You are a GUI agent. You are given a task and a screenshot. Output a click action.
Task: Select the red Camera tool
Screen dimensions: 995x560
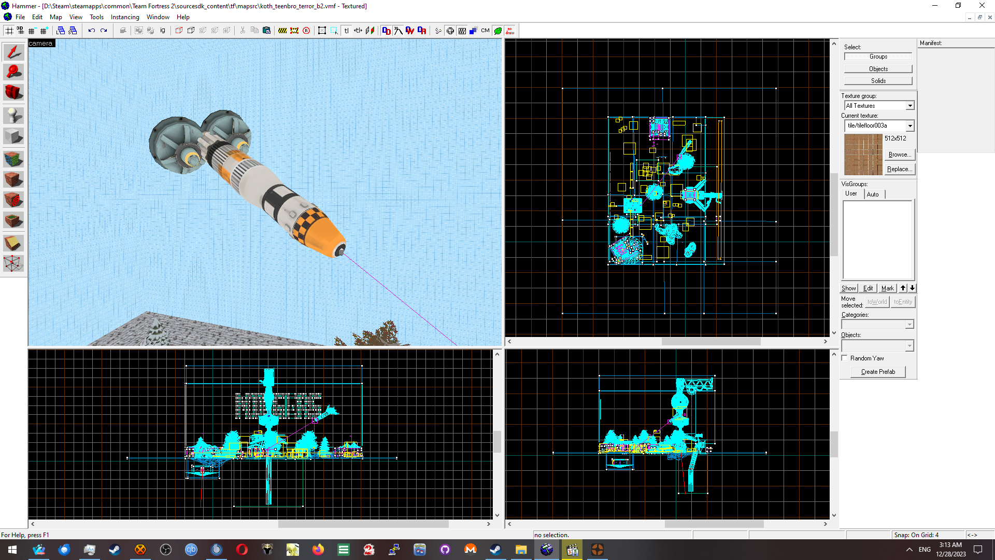(x=13, y=92)
